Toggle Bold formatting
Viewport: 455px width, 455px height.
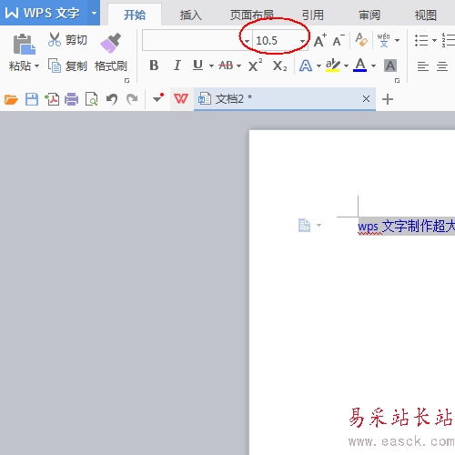(x=154, y=66)
